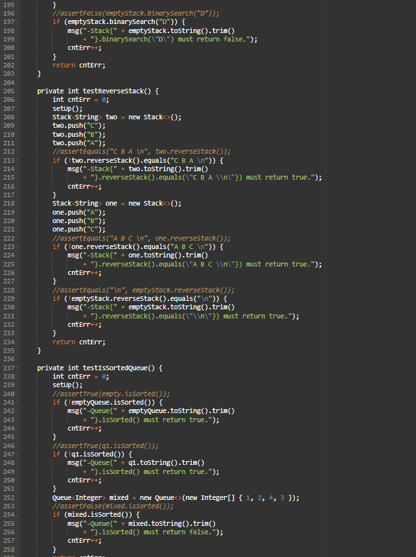This screenshot has width=416, height=557.
Task: Click the line one.push("B");
Action: [79, 221]
